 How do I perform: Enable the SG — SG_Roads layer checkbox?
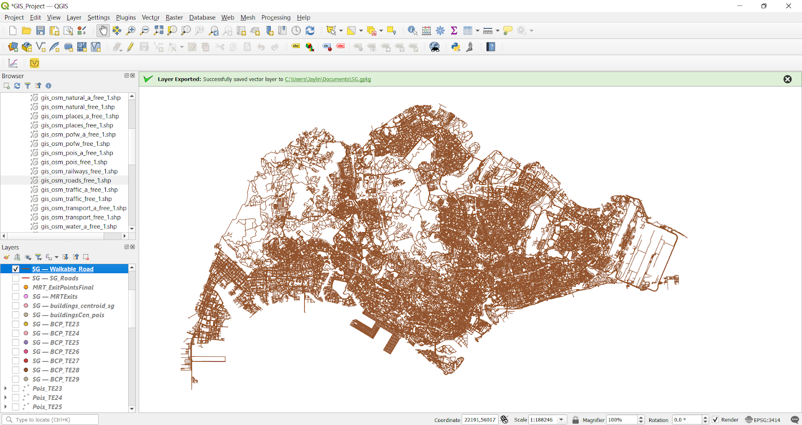pos(16,278)
